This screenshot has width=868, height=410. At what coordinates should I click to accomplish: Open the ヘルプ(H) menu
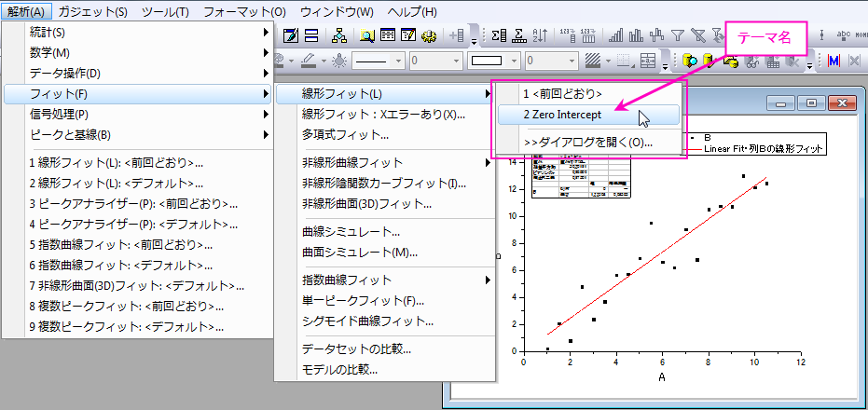click(412, 11)
